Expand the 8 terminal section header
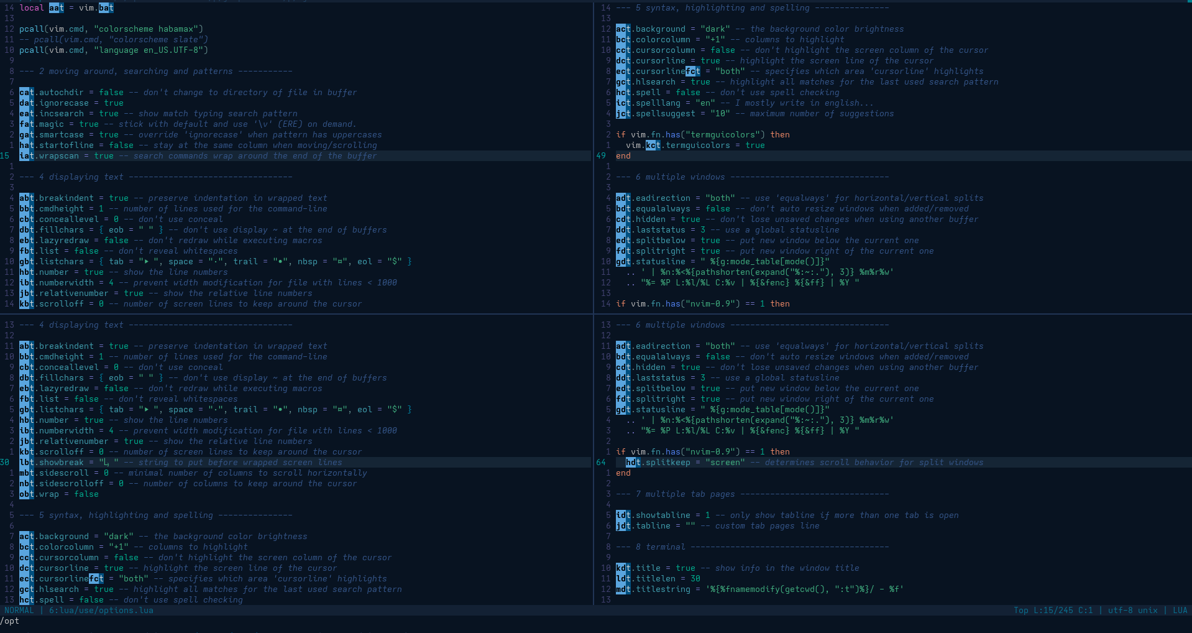This screenshot has height=633, width=1192. pos(651,547)
